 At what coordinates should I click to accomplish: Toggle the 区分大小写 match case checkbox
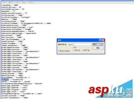pos(59,51)
